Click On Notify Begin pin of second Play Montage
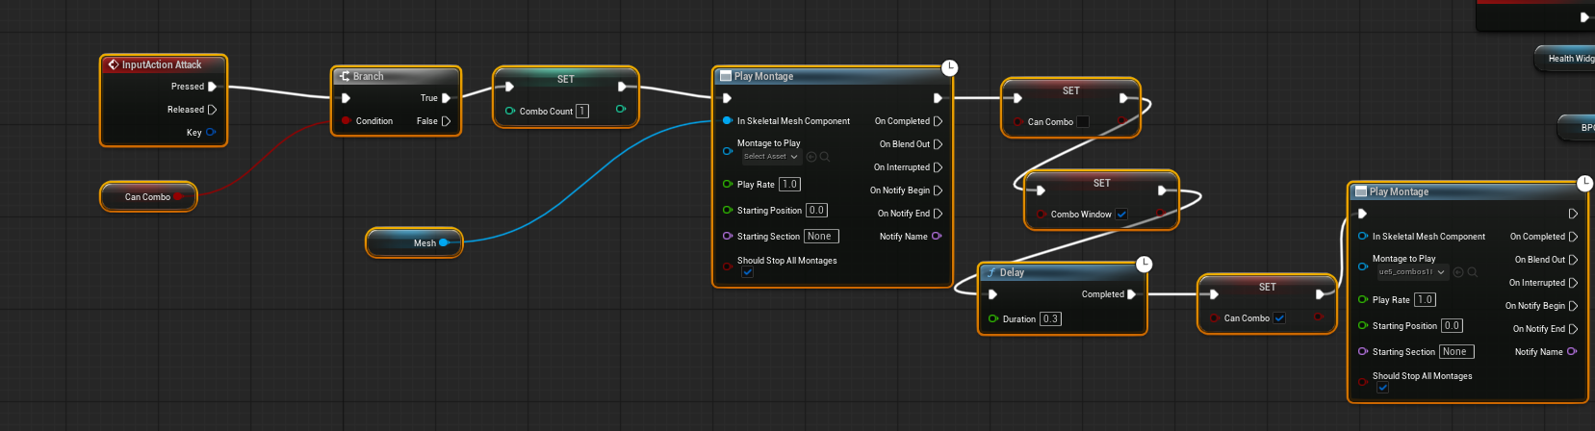 coord(1573,306)
